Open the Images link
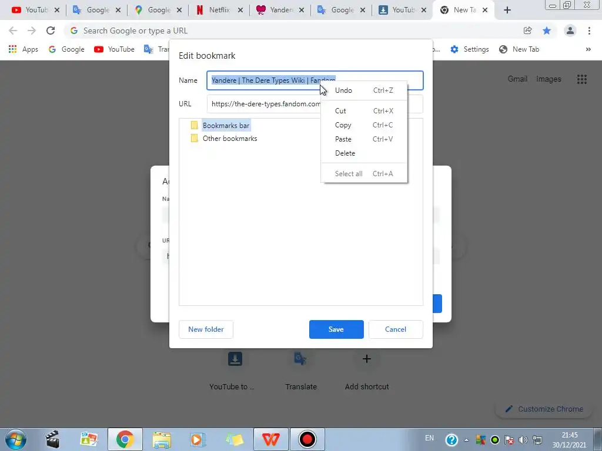This screenshot has width=602, height=451. pos(549,79)
